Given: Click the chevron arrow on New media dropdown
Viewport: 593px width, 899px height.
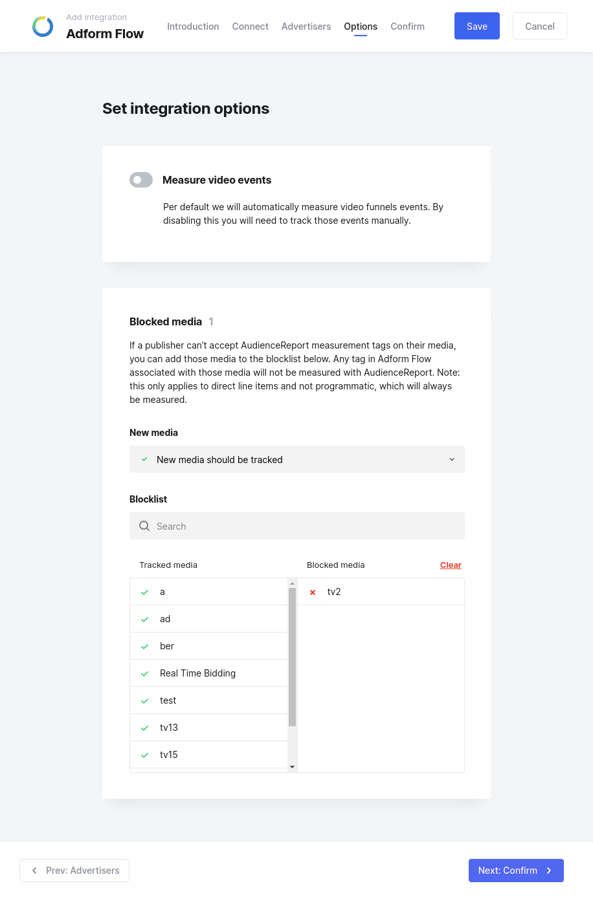Looking at the screenshot, I should tap(452, 459).
